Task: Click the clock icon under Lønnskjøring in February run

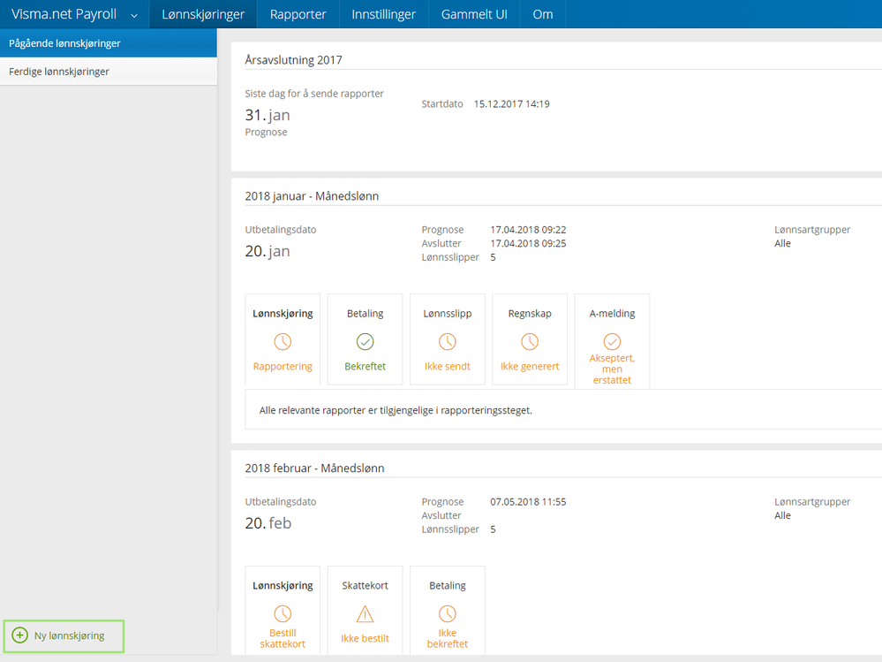Action: [x=283, y=613]
